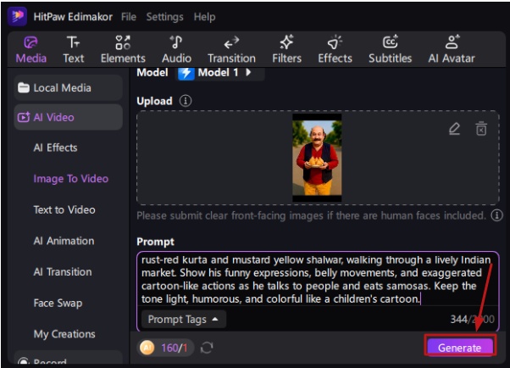Select the Effects toolbar icon
Viewport: 510px width, 368px height.
click(335, 49)
